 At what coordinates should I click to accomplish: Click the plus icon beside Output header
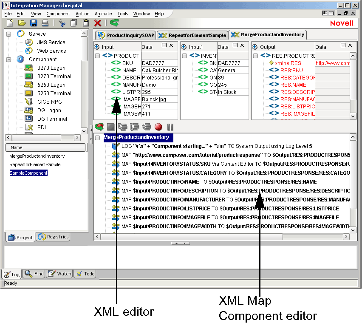pos(255,47)
